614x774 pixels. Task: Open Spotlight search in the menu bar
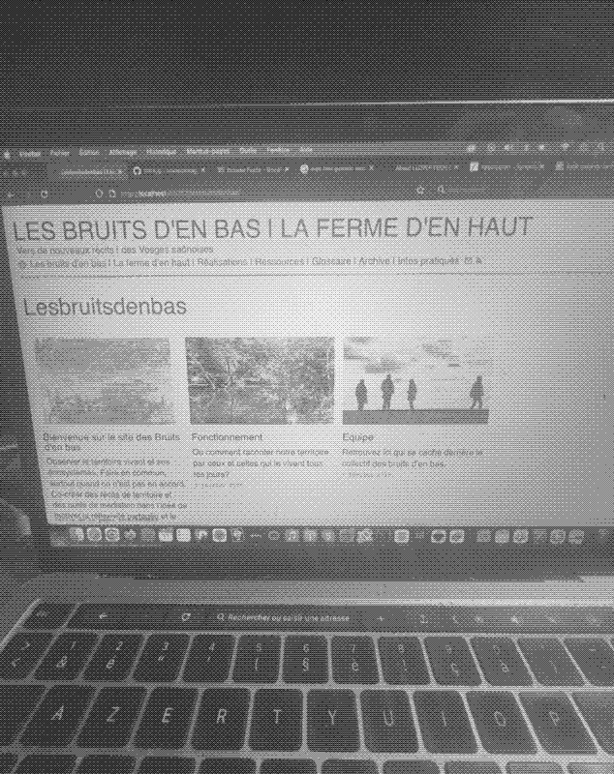[601, 147]
